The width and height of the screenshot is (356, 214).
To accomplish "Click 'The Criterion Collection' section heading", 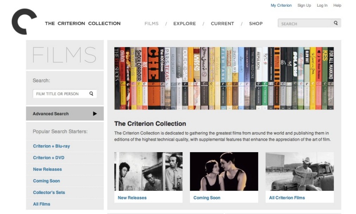I will point(150,124).
